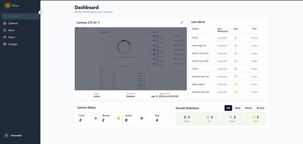Viewport: 303px width, 144px height.
Task: Open Cameras in the sidebar
Action: pyautogui.click(x=20, y=23)
